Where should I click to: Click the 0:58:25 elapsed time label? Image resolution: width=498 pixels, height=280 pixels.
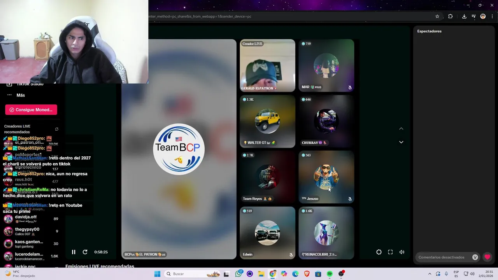[101, 252]
